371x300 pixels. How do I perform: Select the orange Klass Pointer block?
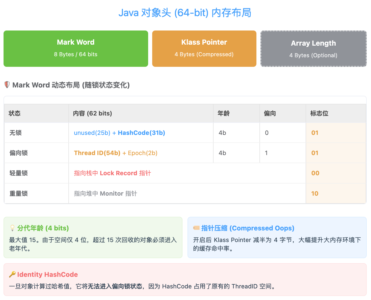tap(204, 49)
